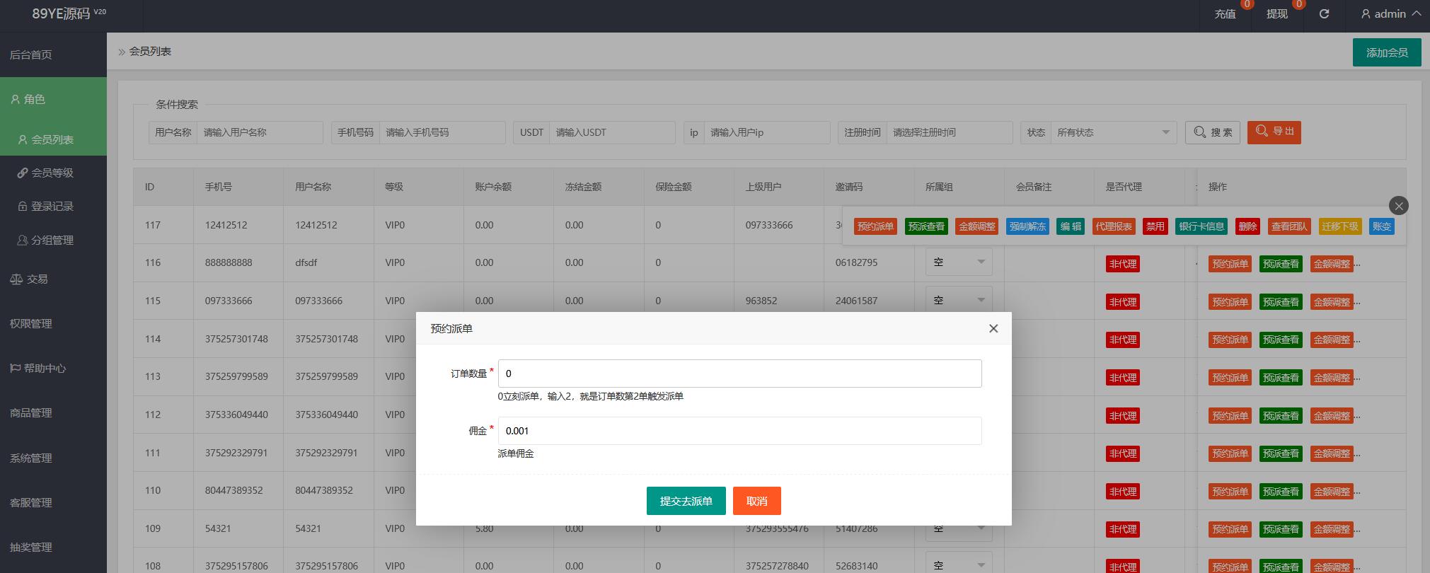1430x573 pixels.
Task: Open the 状态 所有状态 dropdown
Action: (1114, 132)
